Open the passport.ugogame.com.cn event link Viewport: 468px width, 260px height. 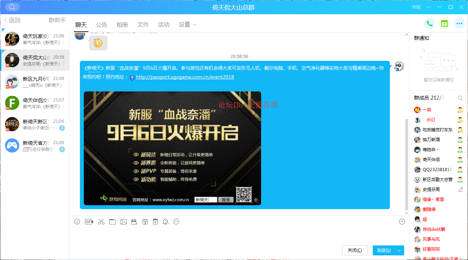coord(185,77)
